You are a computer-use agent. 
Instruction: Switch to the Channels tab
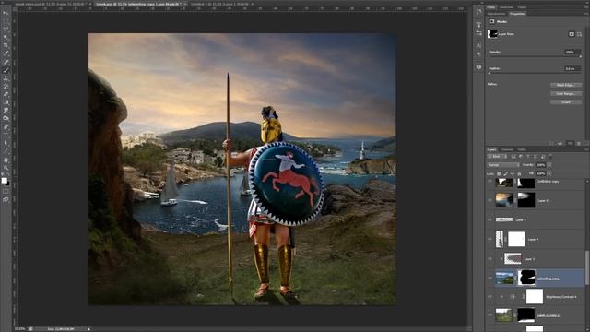[507, 149]
